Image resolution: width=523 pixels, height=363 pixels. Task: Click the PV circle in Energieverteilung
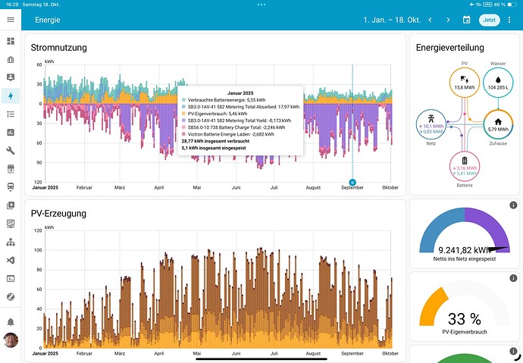[x=465, y=83]
